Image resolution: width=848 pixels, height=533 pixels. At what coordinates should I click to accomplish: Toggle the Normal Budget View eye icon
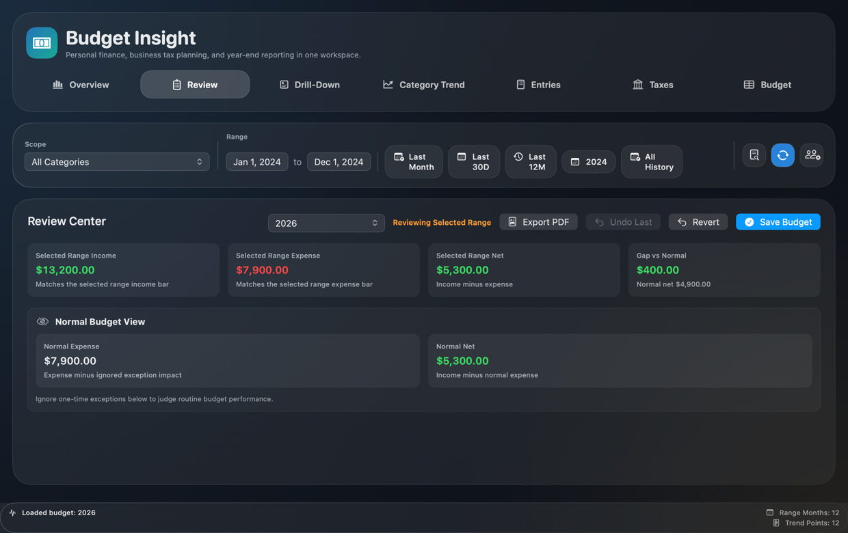pyautogui.click(x=42, y=322)
